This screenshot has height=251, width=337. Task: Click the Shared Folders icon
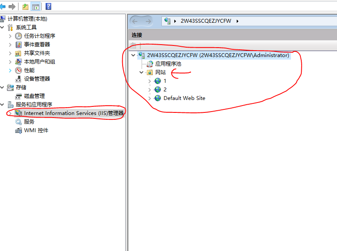point(19,53)
